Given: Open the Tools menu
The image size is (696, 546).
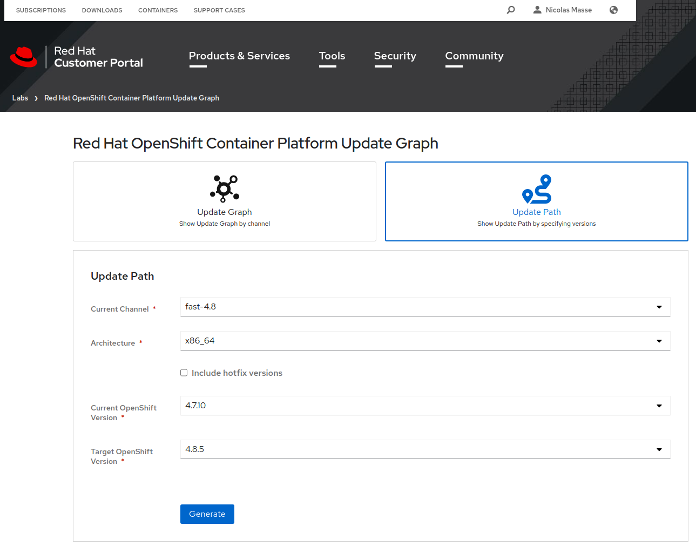Looking at the screenshot, I should click(332, 56).
